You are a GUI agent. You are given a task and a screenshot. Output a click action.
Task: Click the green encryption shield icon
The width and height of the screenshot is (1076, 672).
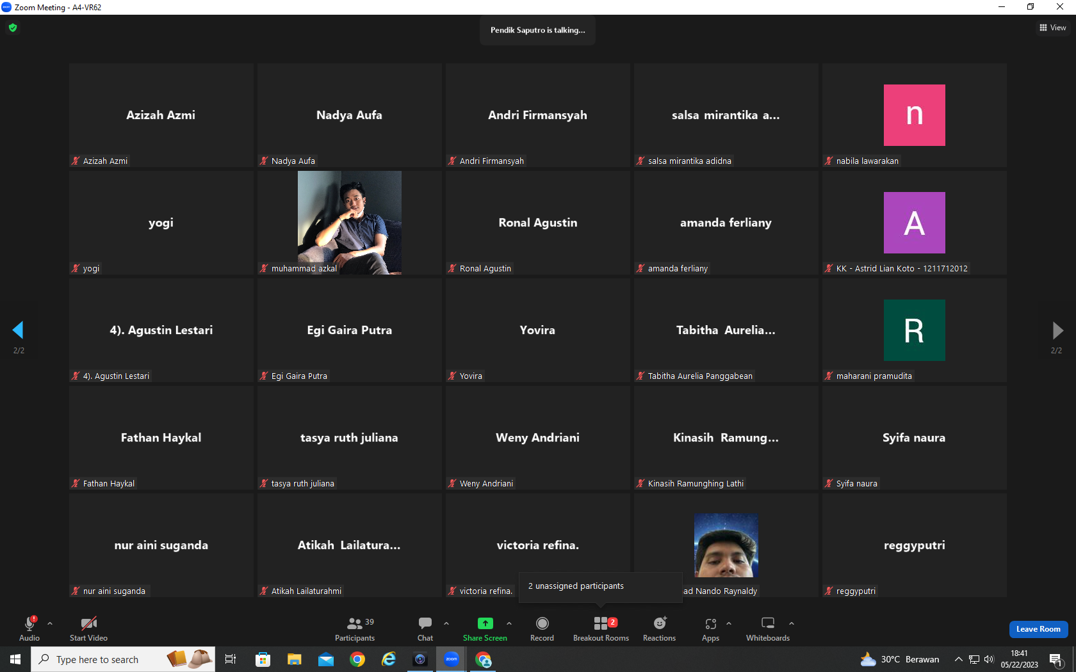click(x=13, y=28)
